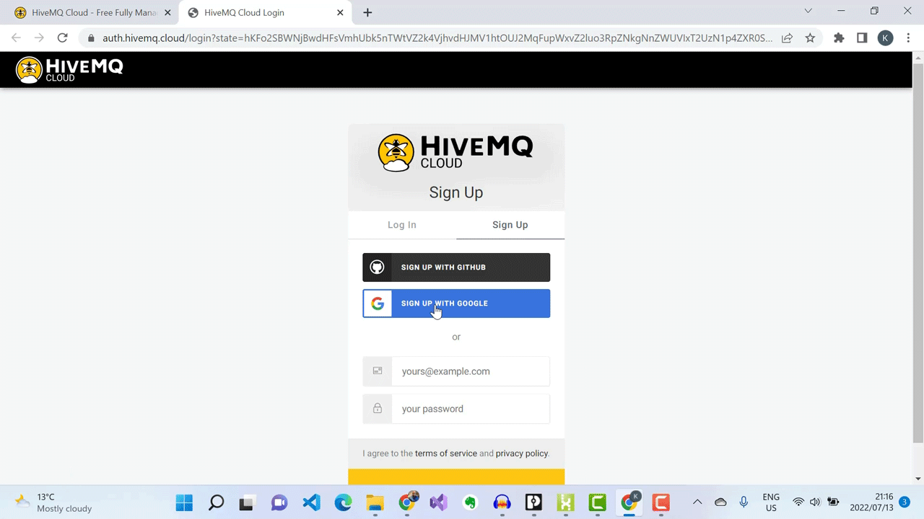The width and height of the screenshot is (924, 519).
Task: Open Windows taskbar search
Action: 216,502
